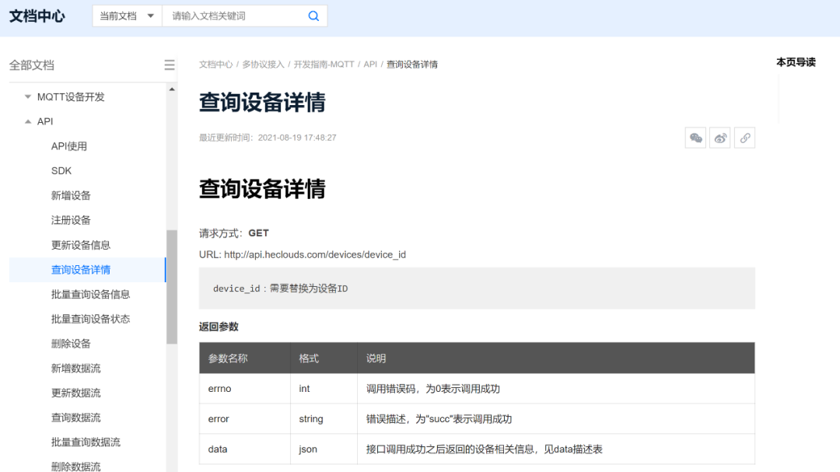The image size is (840, 472).
Task: Open the API使用 documentation page
Action: tap(68, 145)
